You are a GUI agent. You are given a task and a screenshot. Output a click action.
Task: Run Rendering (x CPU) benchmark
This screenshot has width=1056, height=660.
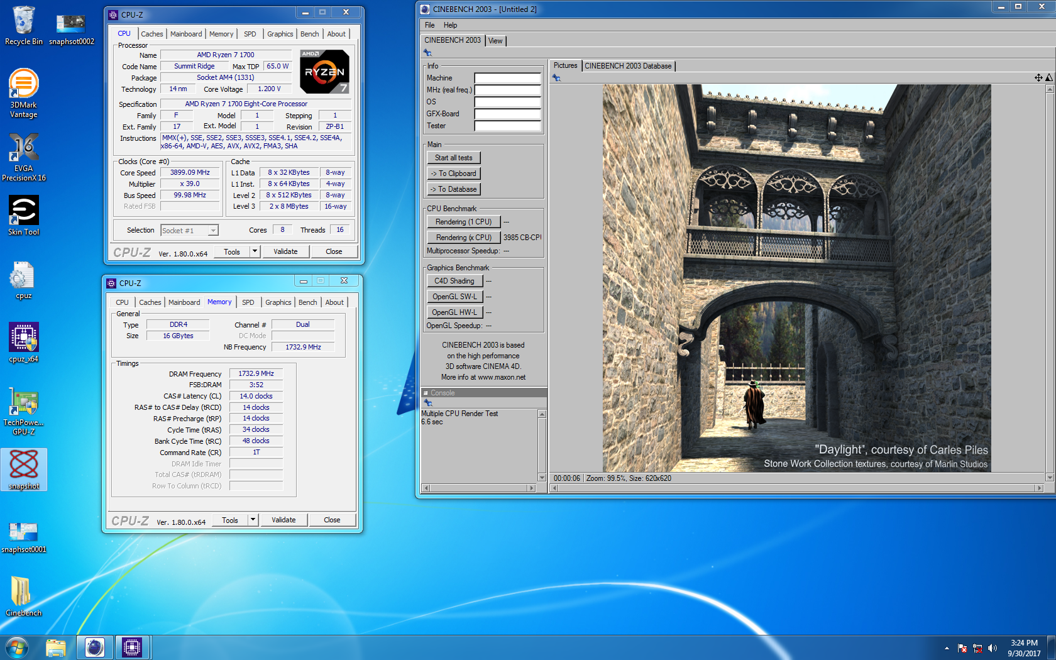point(463,238)
